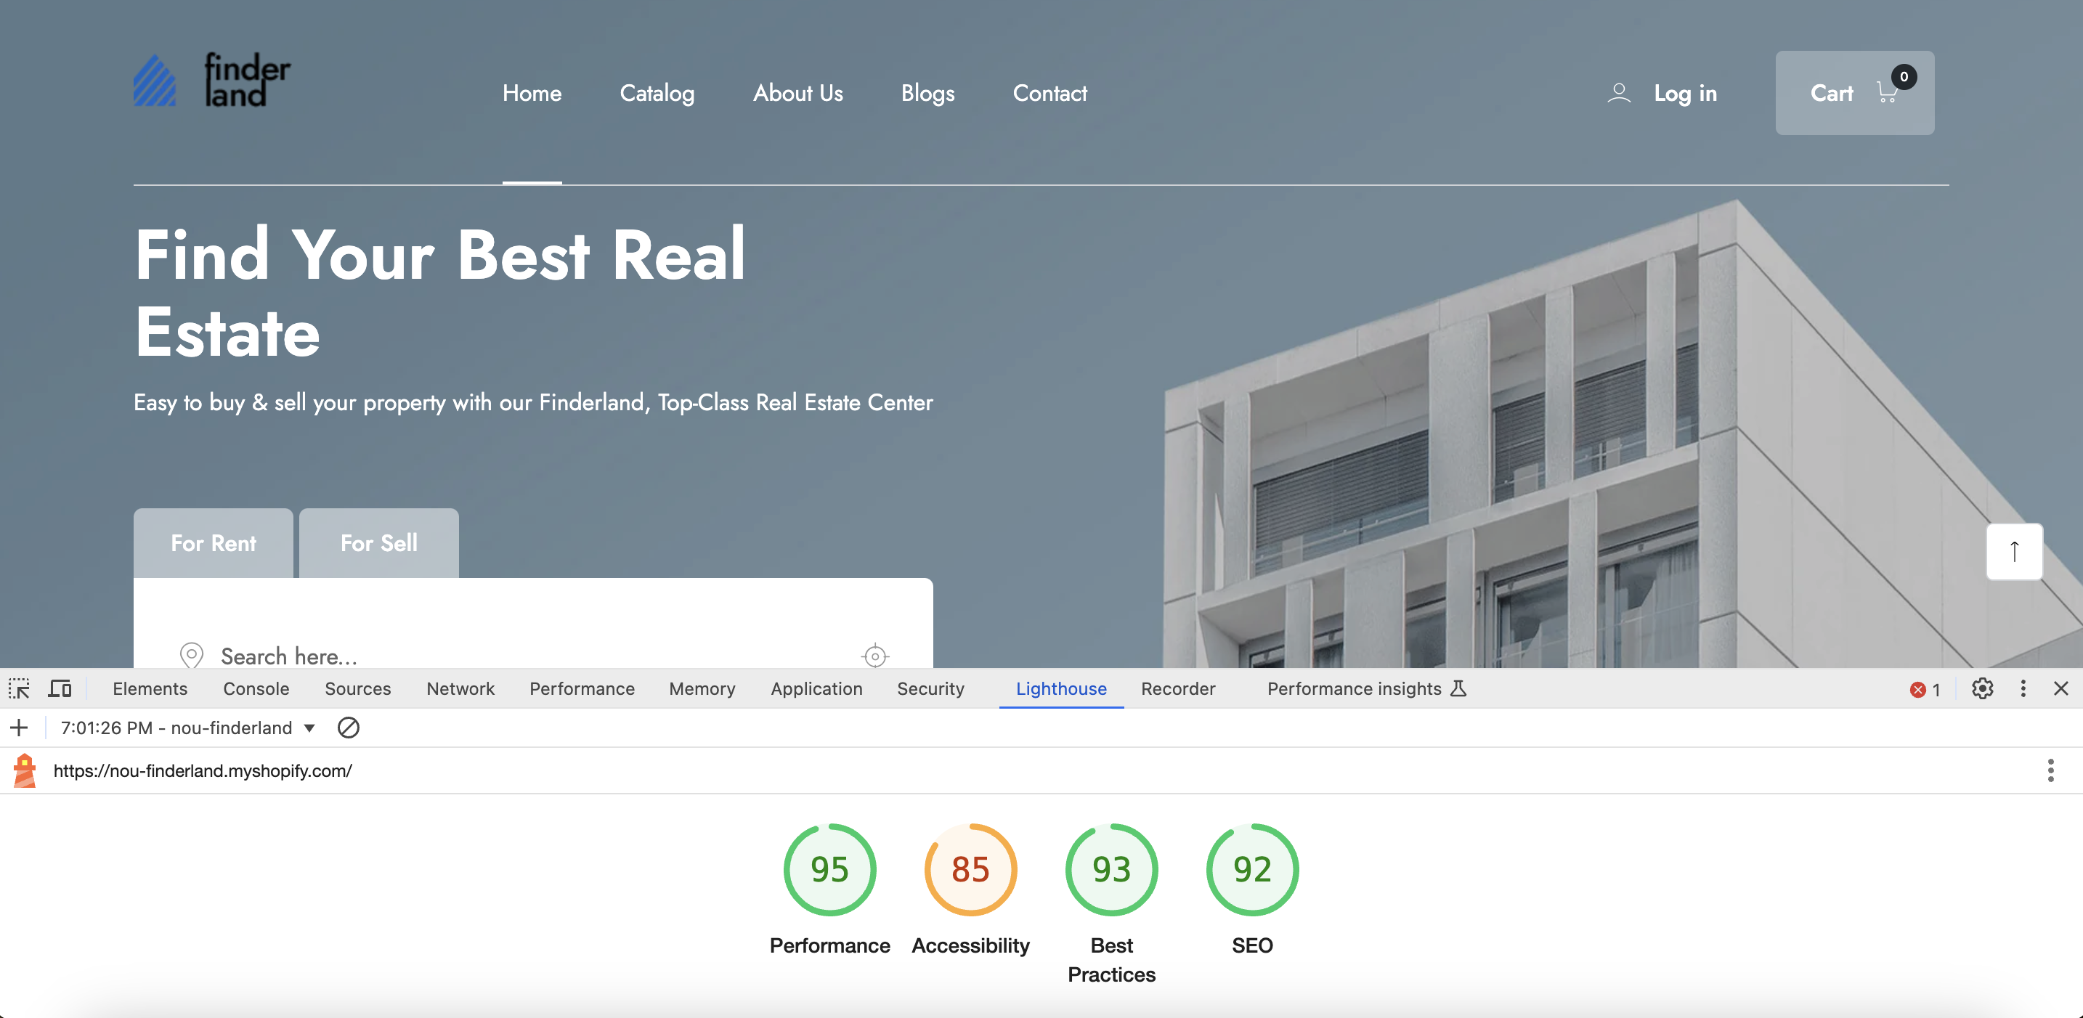Viewport: 2083px width, 1018px height.
Task: Click the SEO score gauge 92
Action: tap(1253, 870)
